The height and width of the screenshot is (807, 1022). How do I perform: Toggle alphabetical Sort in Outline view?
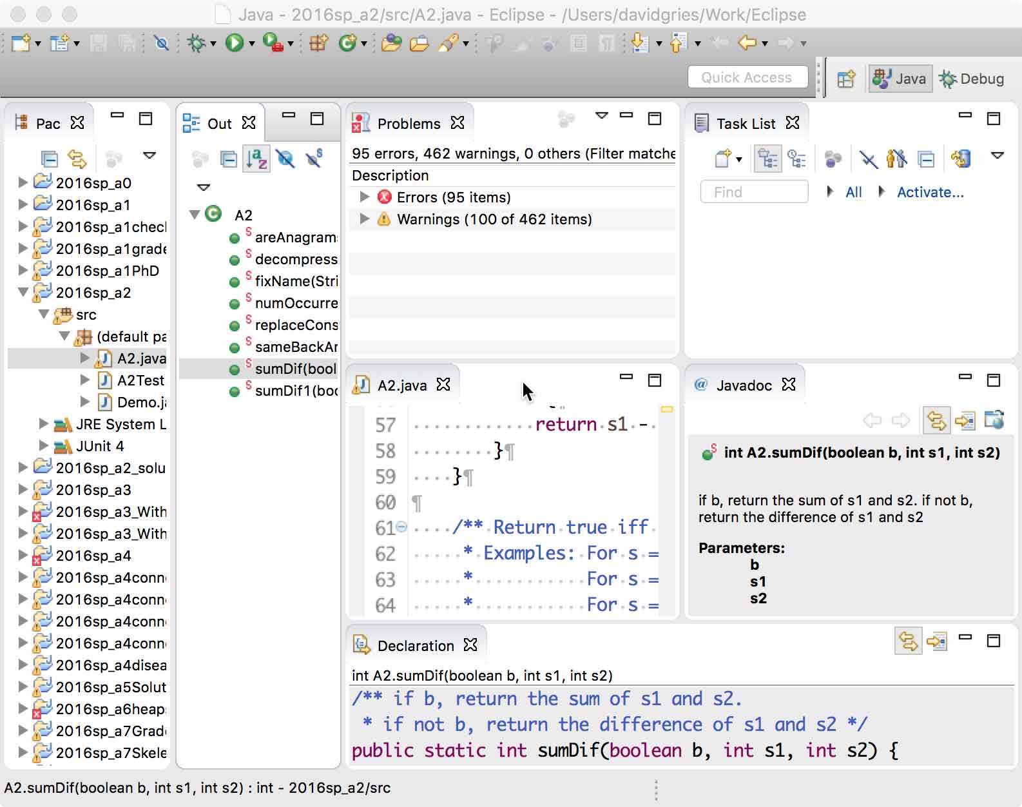(x=256, y=159)
